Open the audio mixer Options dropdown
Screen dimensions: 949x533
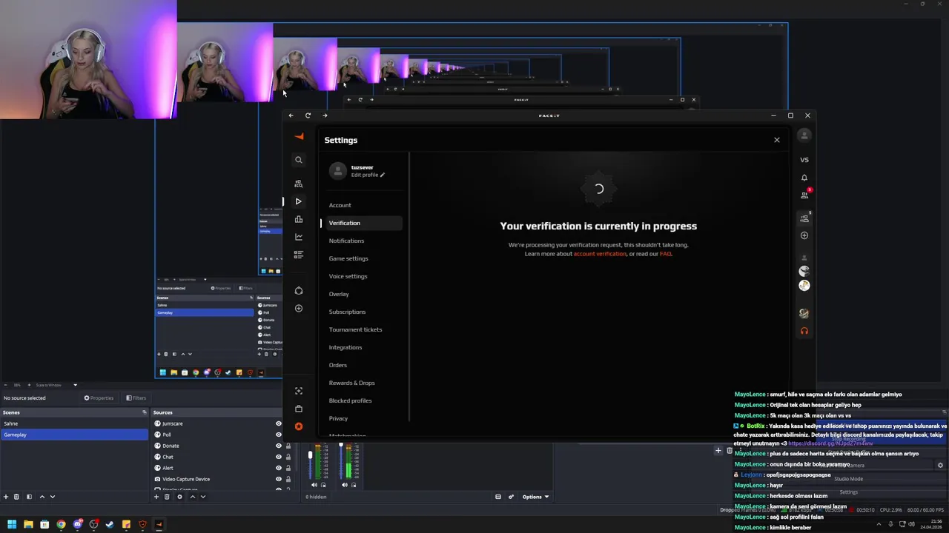point(535,497)
